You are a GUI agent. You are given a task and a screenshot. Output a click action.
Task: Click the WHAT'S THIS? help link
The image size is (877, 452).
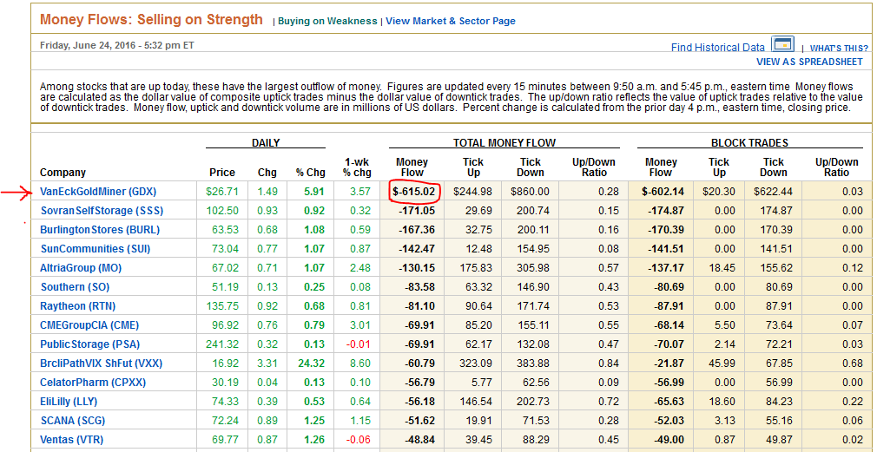(838, 49)
